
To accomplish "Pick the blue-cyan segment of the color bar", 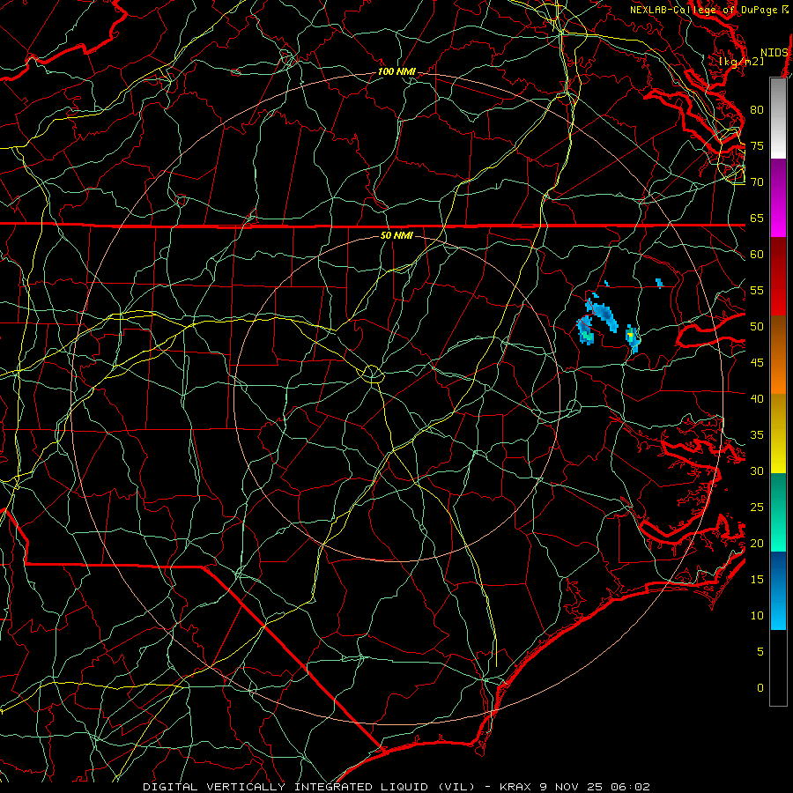I will [x=778, y=590].
